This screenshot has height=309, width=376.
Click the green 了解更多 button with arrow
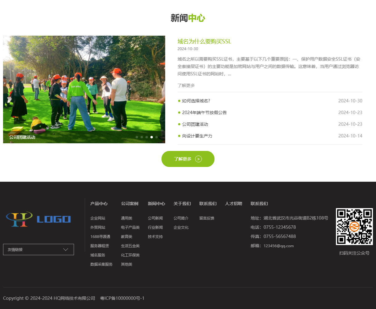pos(188,159)
